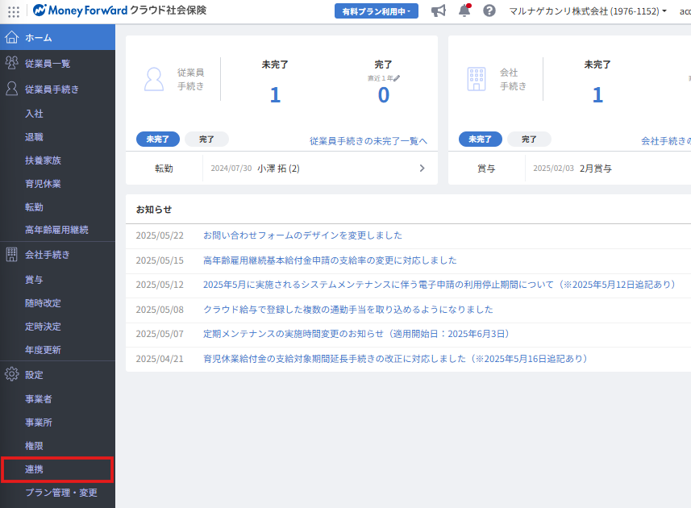
Task: Open 従業員手続きの未完了一覧へ link
Action: [368, 140]
